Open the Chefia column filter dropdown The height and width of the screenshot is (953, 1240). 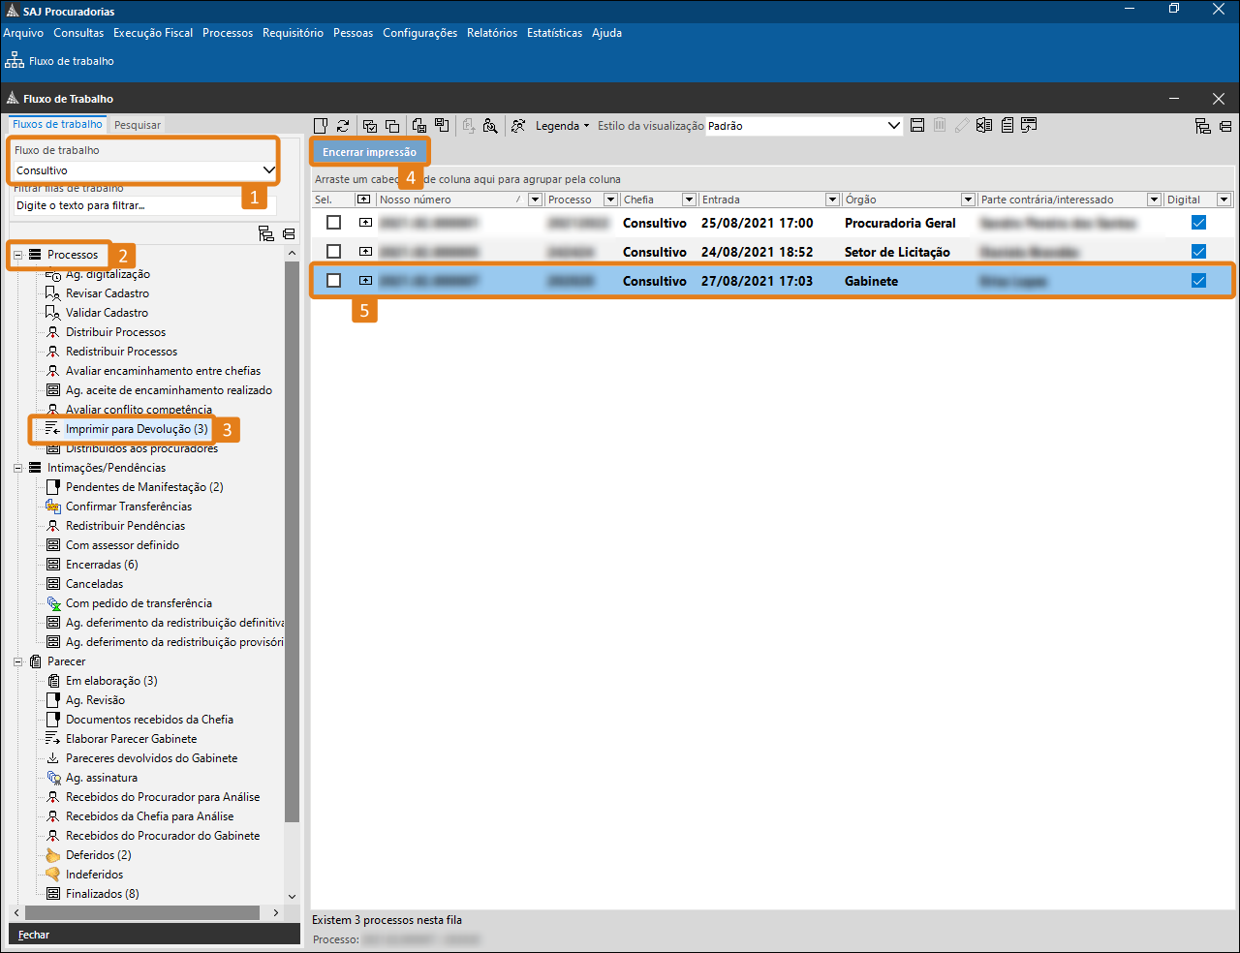point(689,200)
